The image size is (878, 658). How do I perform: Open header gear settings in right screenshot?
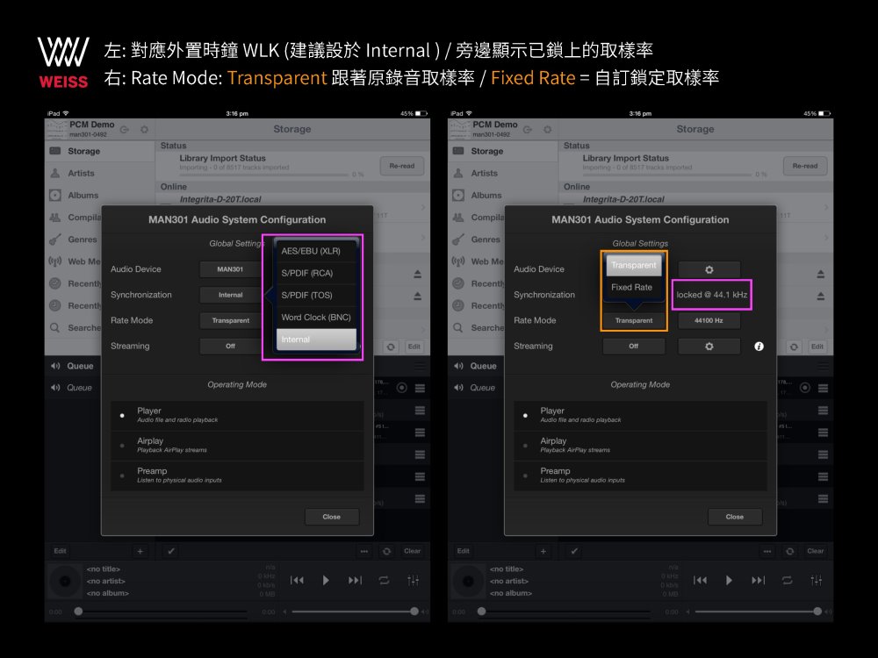click(548, 130)
